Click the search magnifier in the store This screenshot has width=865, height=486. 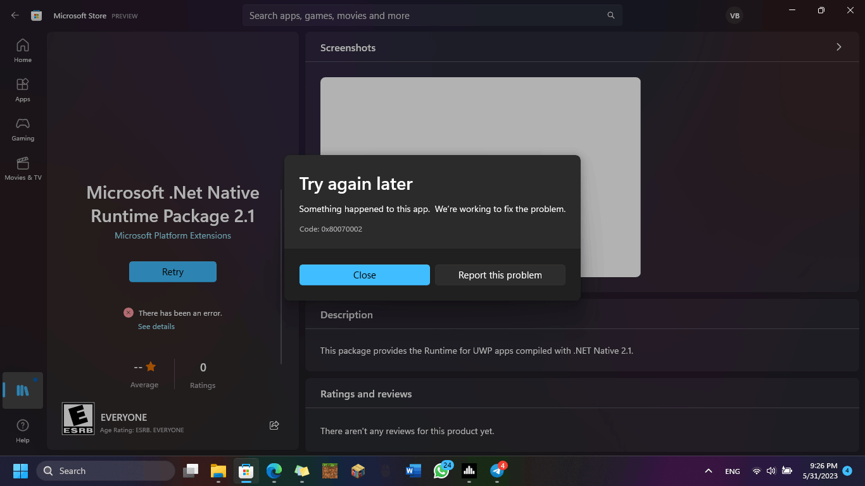(610, 15)
